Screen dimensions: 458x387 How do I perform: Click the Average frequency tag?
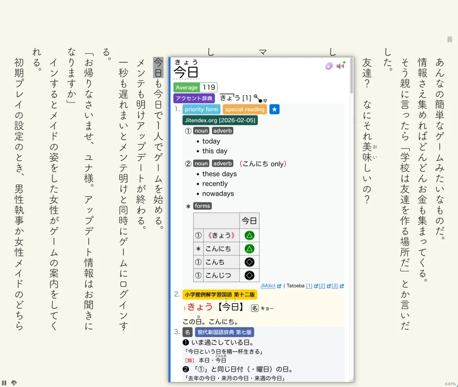point(187,87)
